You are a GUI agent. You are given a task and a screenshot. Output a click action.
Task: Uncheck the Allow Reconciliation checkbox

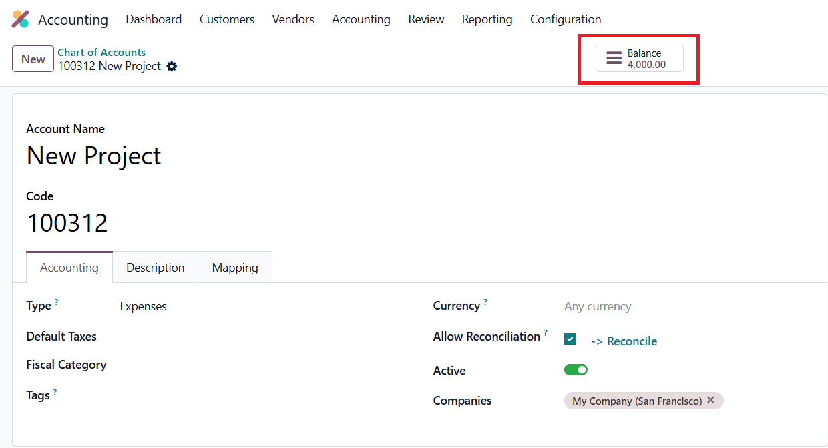(x=570, y=339)
